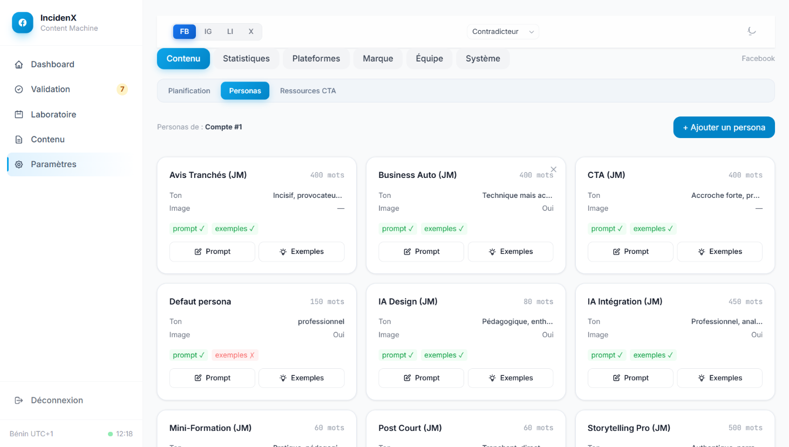Click the lightbulb Exemples icon on Avis Tranchés
This screenshot has height=447, width=789.
(x=283, y=252)
